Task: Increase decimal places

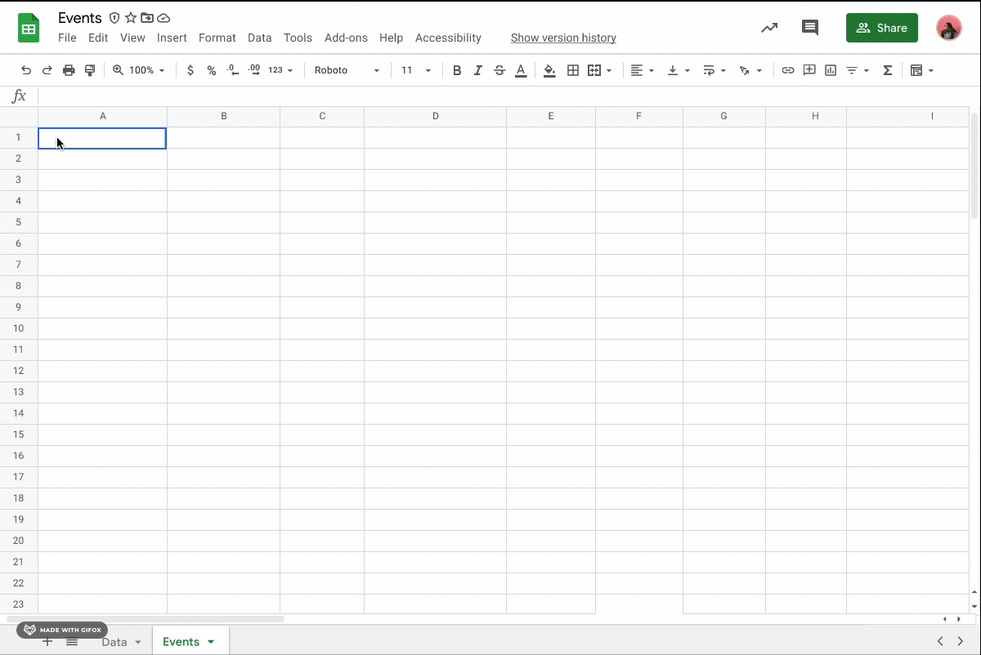Action: pos(254,70)
